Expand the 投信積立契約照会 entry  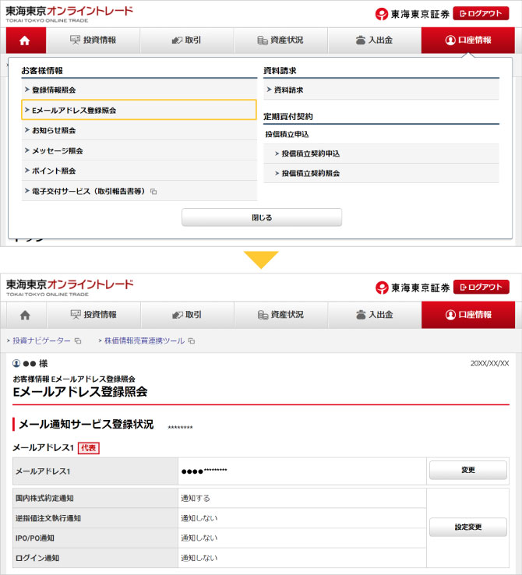pos(310,173)
